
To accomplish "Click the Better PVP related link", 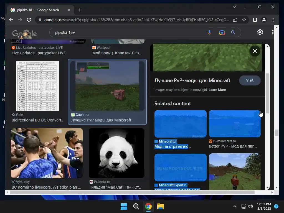I will tap(233, 146).
